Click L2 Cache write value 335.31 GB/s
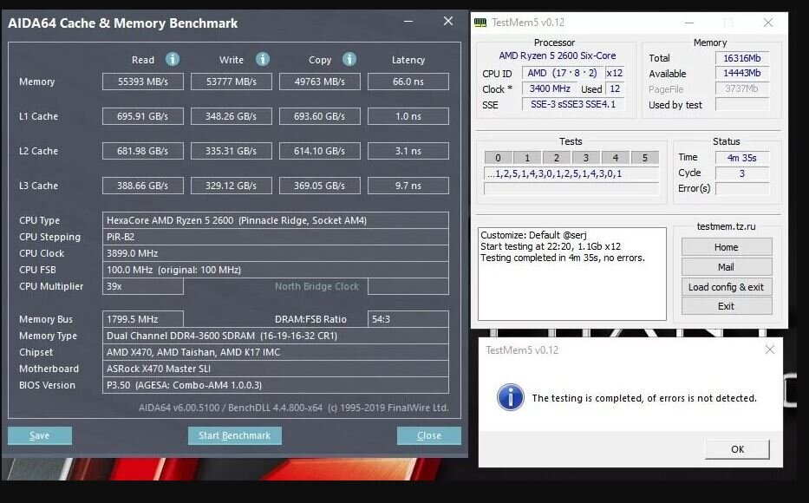The height and width of the screenshot is (503, 809). (x=232, y=151)
